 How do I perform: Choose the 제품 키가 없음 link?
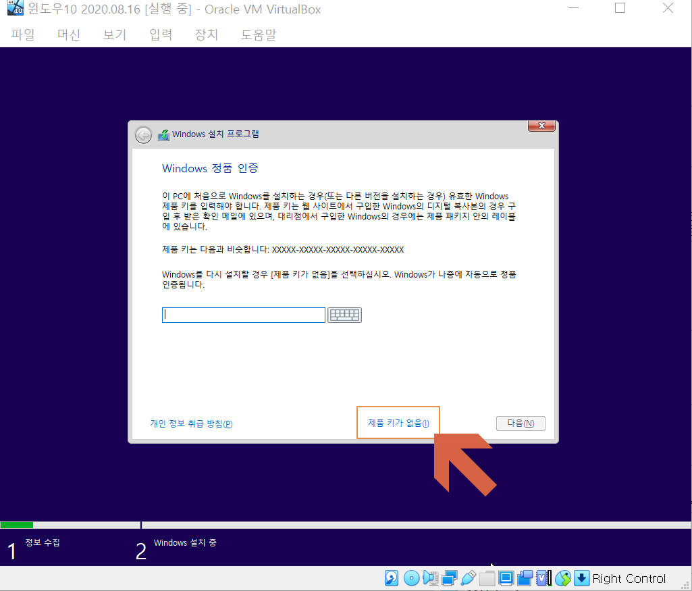(x=398, y=423)
